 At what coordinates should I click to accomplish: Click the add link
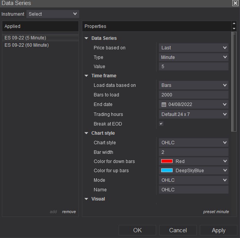coord(53,212)
